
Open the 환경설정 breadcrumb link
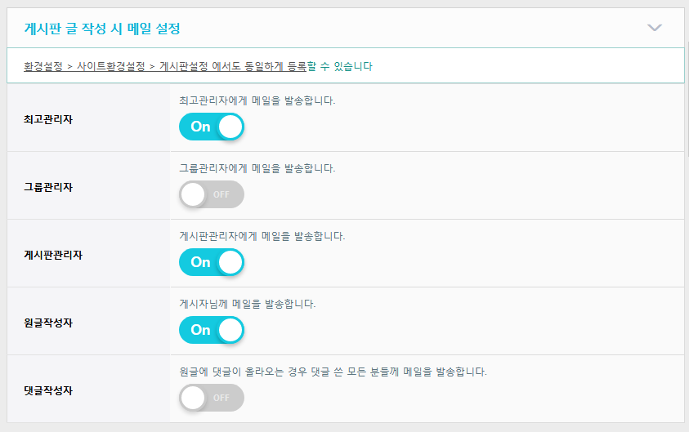(43, 66)
